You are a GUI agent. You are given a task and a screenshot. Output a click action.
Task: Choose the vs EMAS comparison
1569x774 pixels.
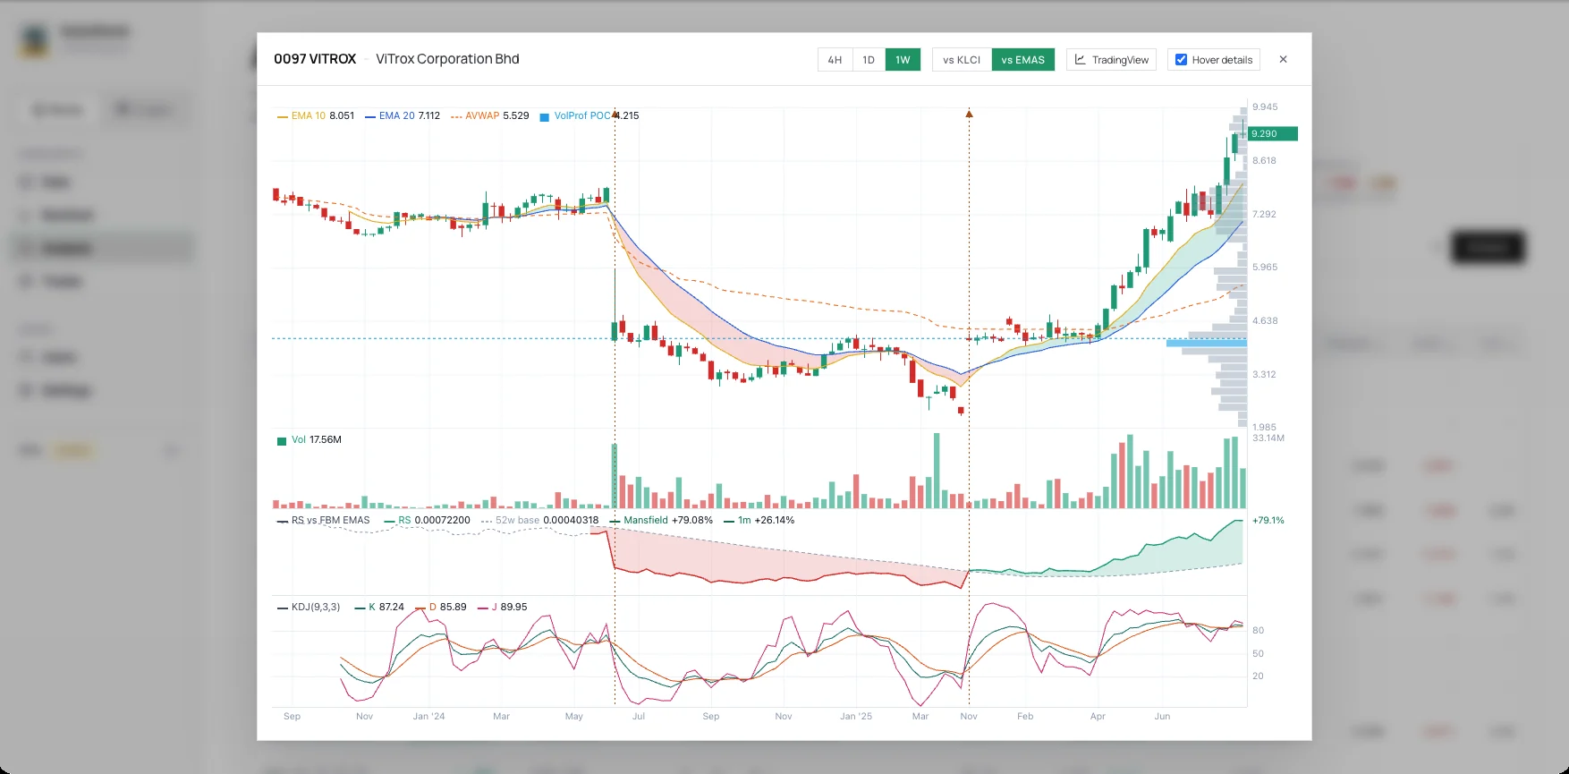(1023, 60)
